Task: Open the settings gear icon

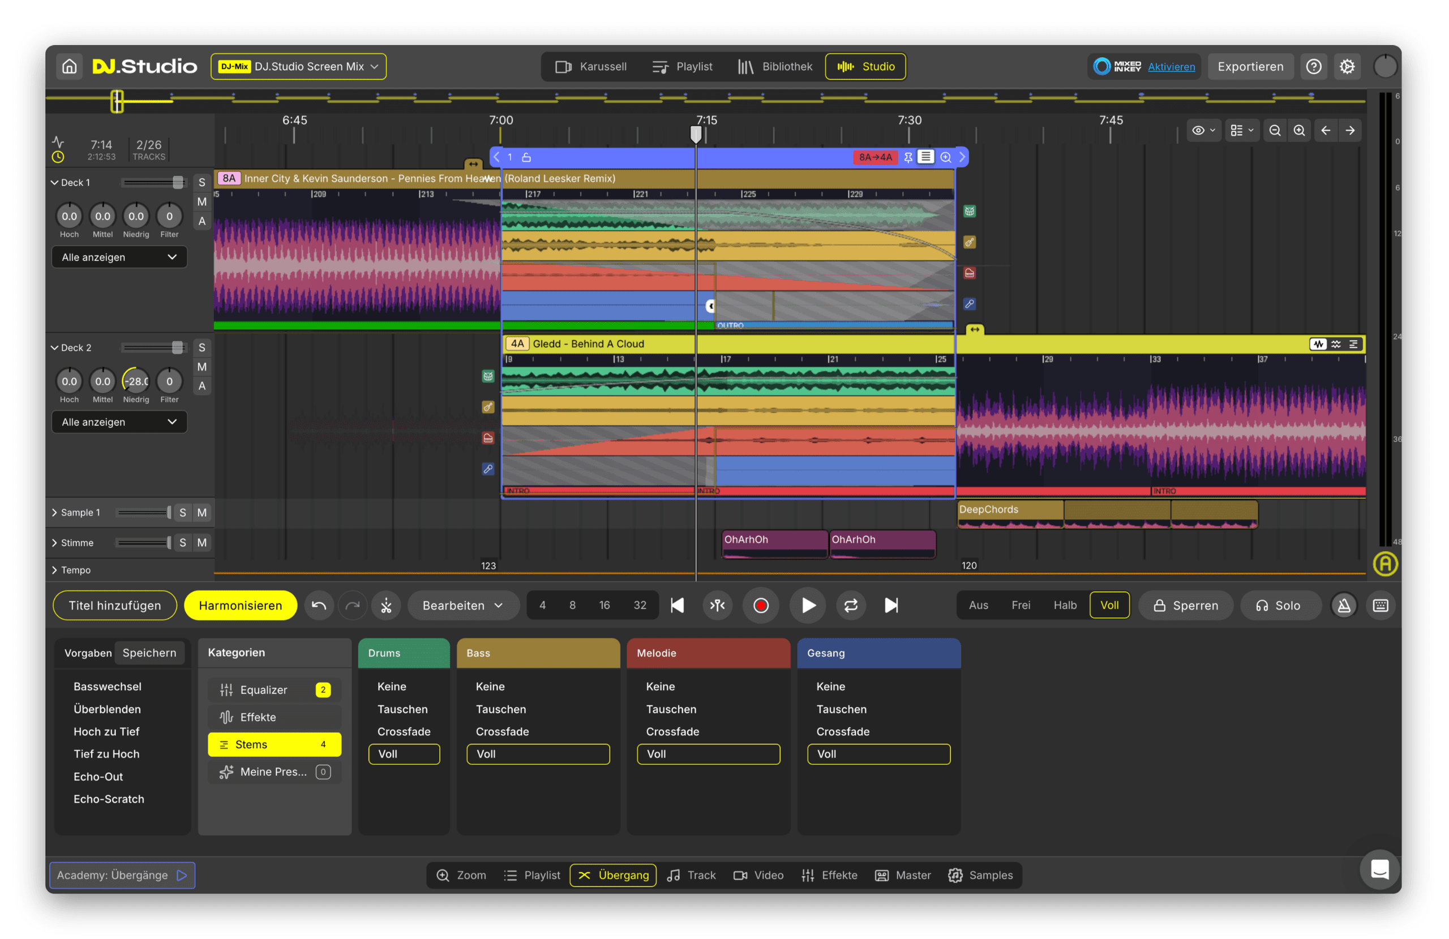Action: coord(1347,66)
